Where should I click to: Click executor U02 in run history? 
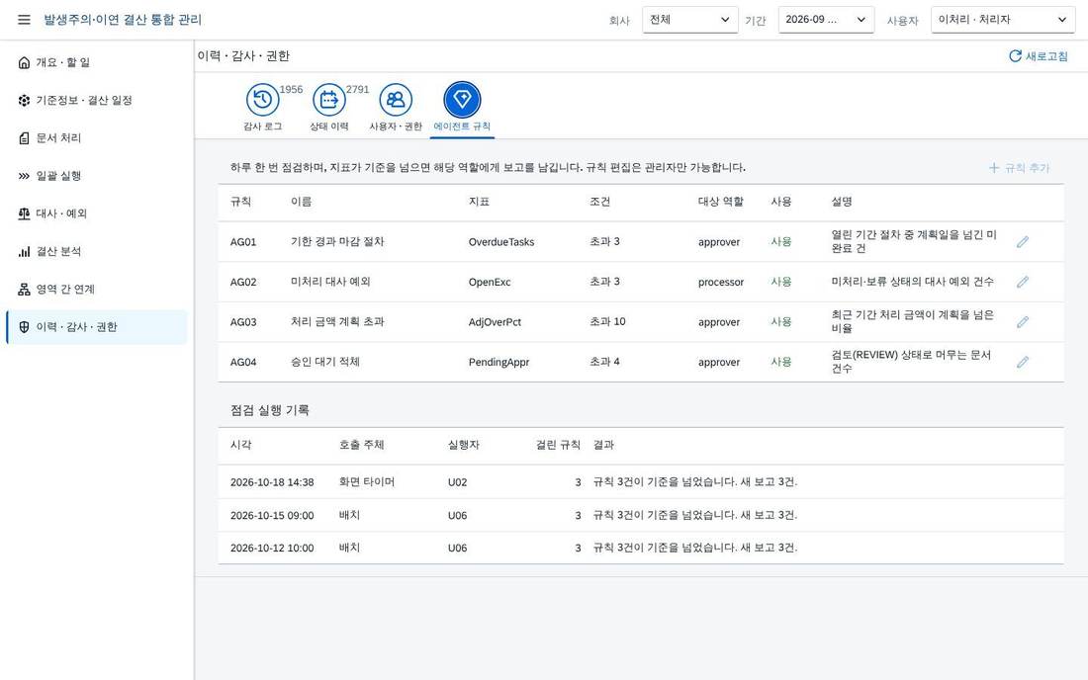(457, 481)
